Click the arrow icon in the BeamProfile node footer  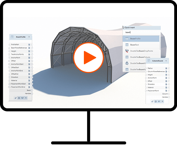[x=26, y=98]
